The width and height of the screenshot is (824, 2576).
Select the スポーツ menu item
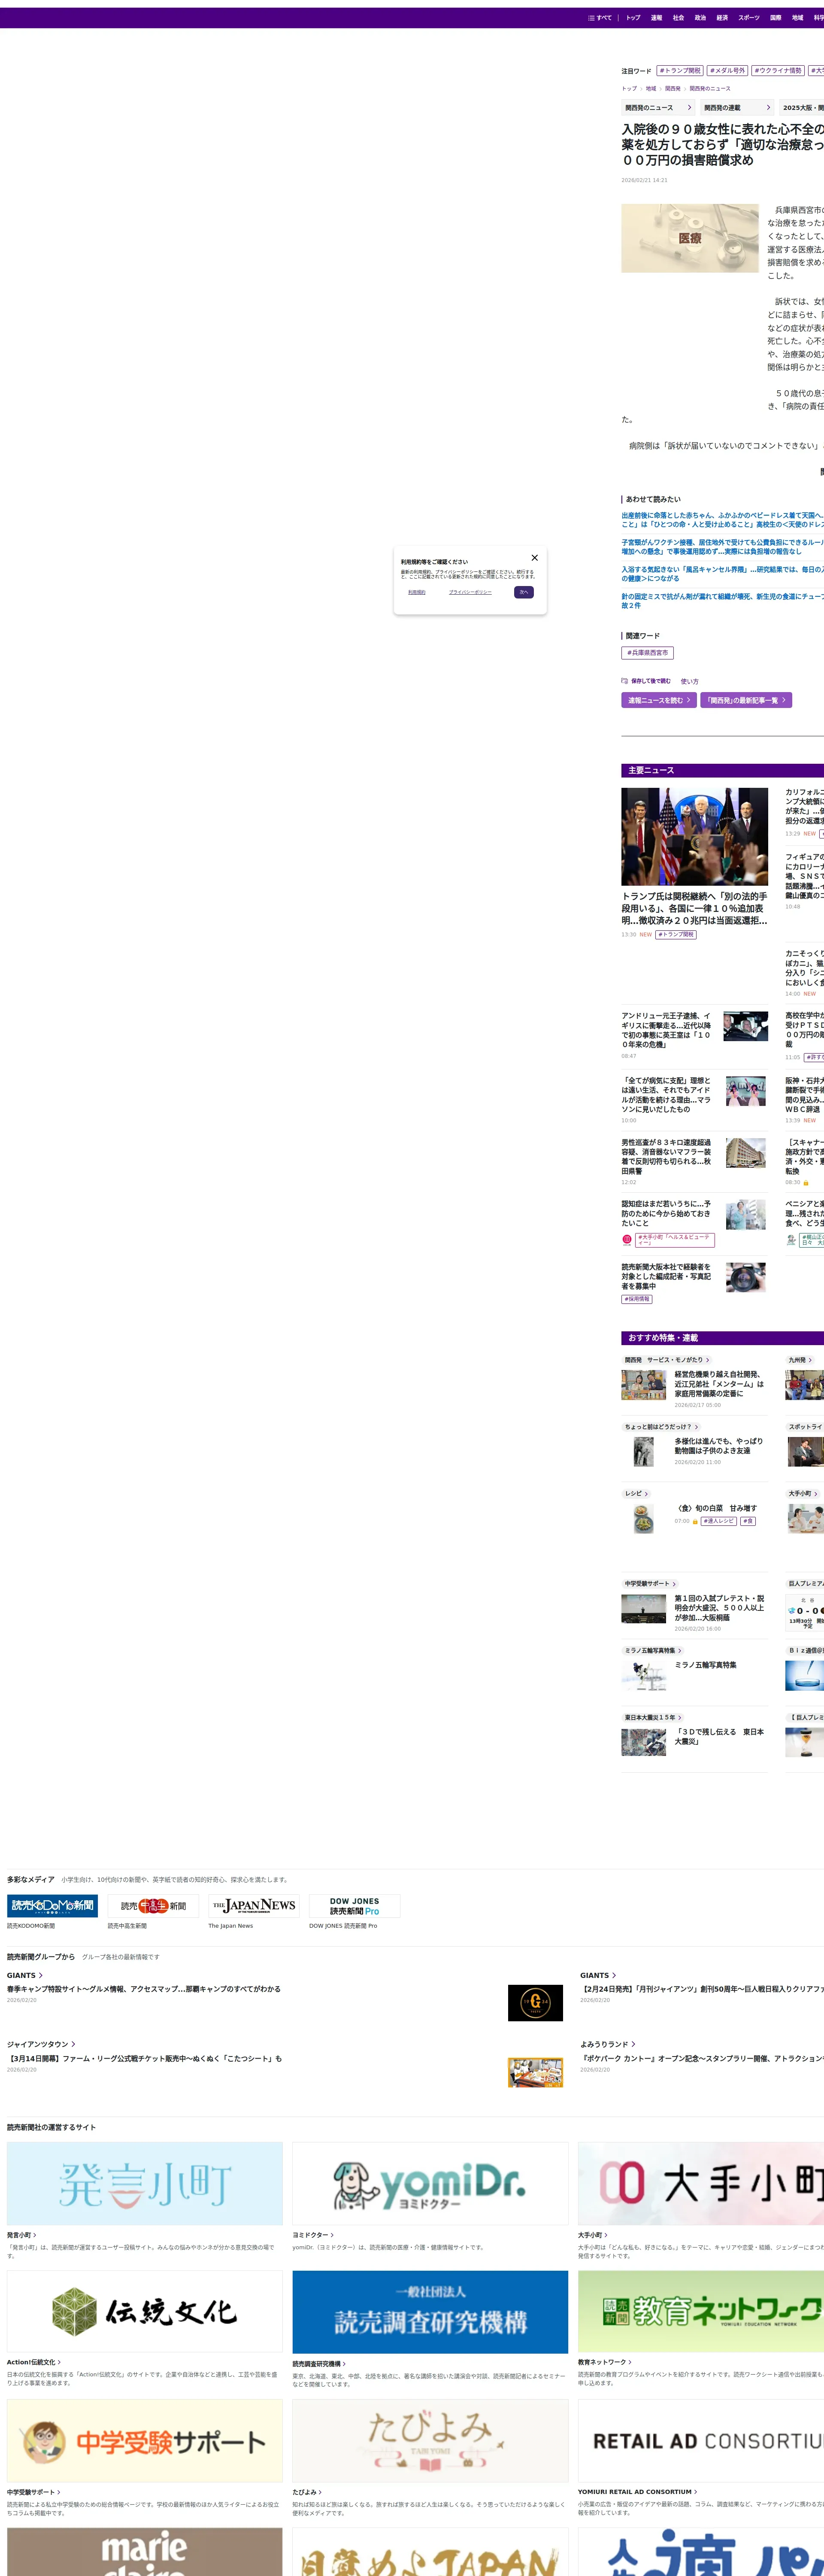point(748,18)
